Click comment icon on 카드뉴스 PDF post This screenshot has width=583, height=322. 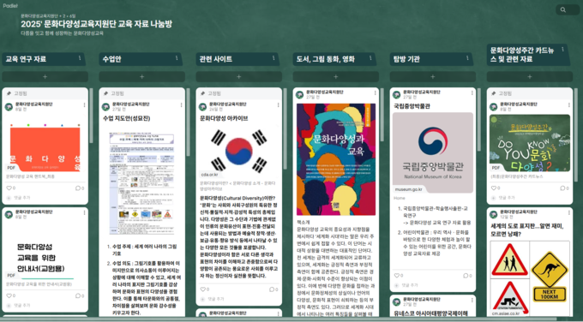coord(562,188)
